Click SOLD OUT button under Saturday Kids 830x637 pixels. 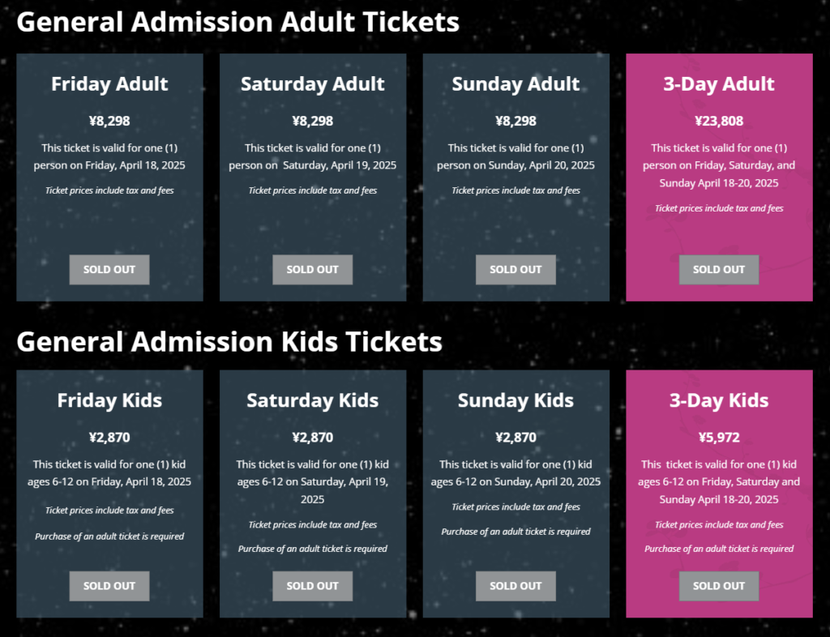(313, 586)
